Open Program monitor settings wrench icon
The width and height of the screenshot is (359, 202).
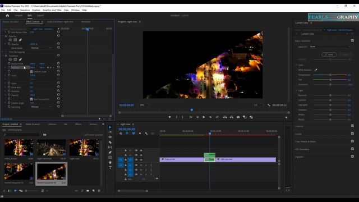coord(269,105)
